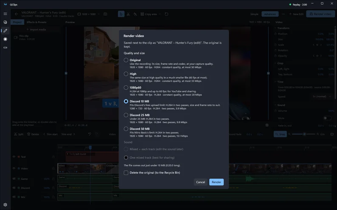Viewport: 337px width, 210px height.
Task: Click Trim start
Action: (51, 134)
